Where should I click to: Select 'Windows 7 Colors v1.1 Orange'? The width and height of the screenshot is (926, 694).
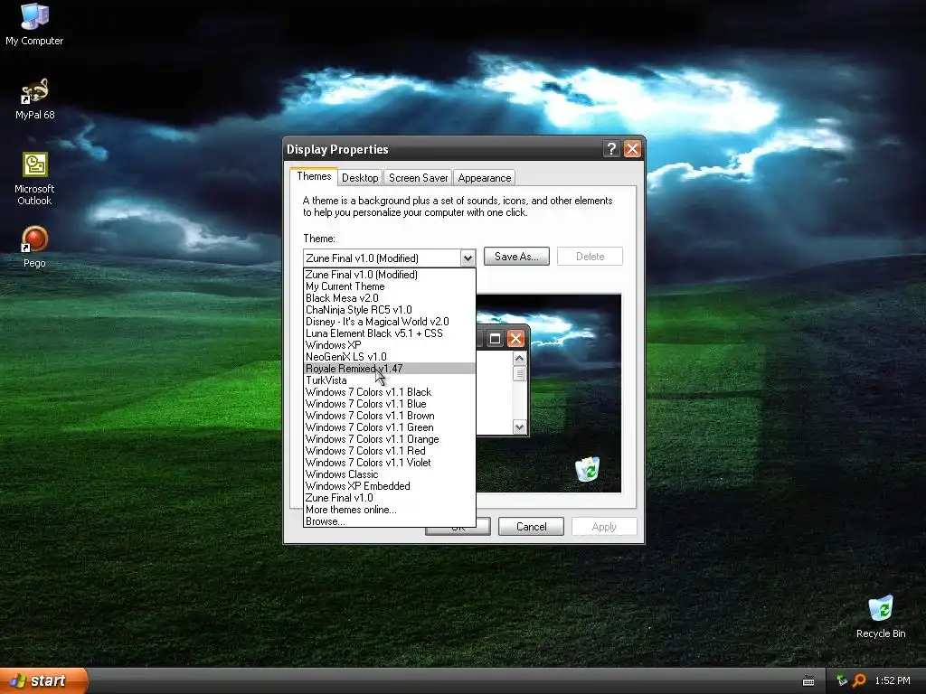(x=389, y=439)
